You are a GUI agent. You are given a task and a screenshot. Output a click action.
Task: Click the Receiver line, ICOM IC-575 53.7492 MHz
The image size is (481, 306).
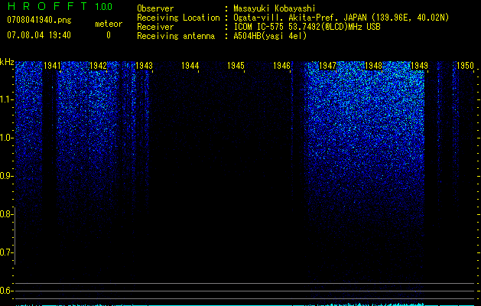(x=258, y=27)
